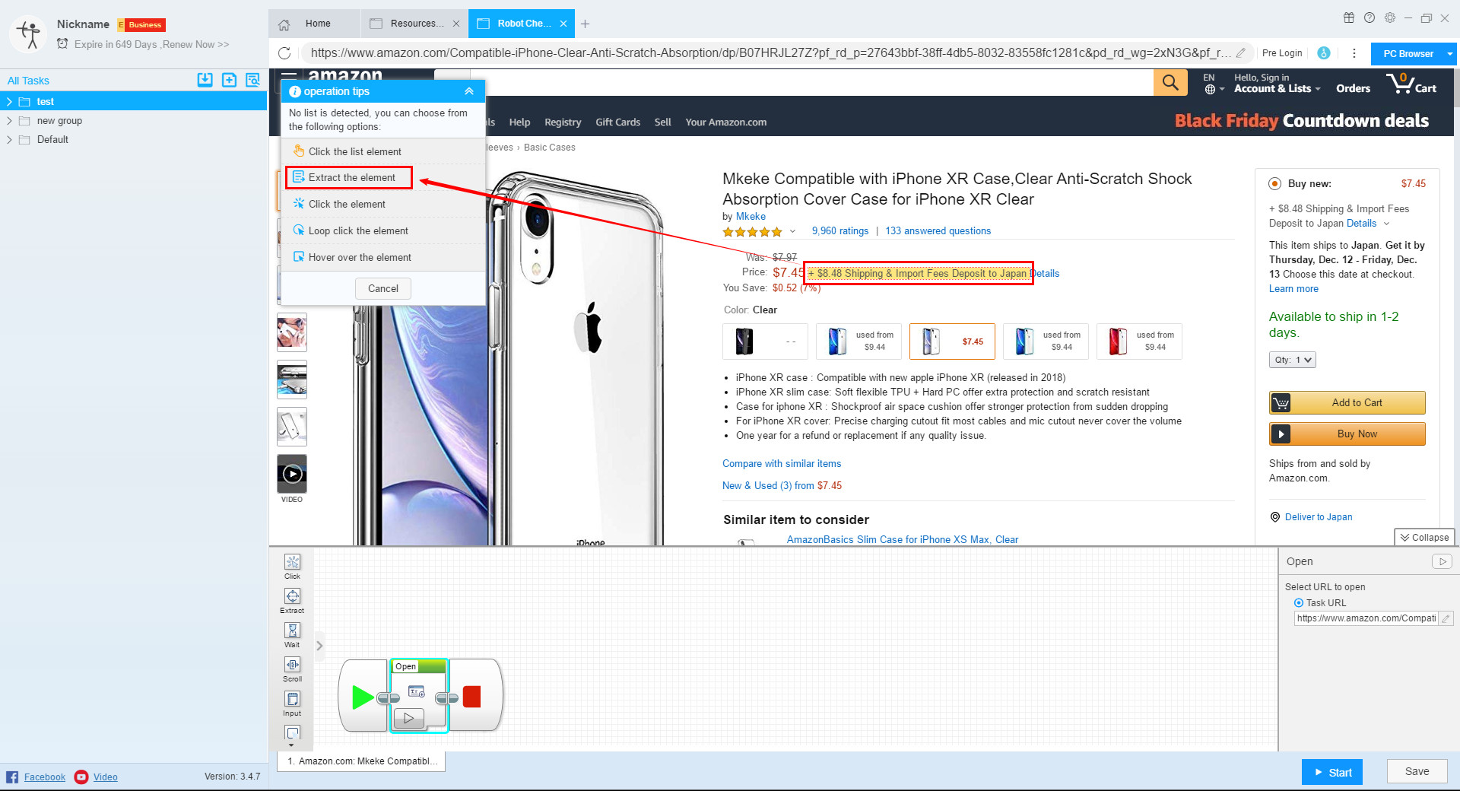Click the Save button
The width and height of the screenshot is (1460, 791).
tap(1416, 770)
